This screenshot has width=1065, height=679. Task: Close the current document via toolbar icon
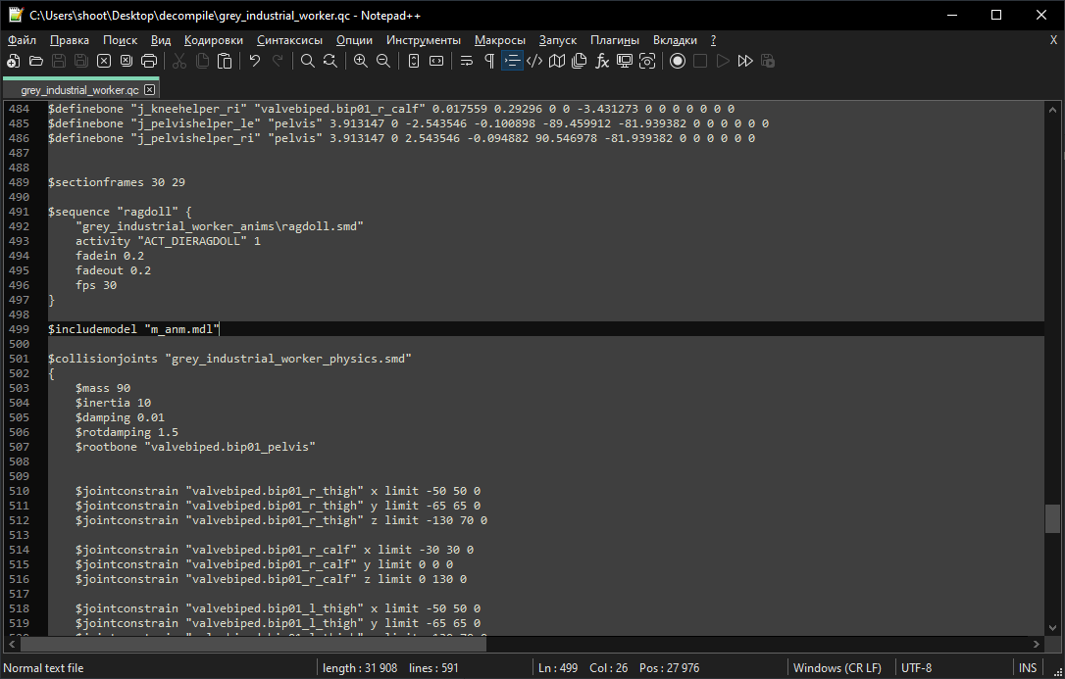pos(104,61)
